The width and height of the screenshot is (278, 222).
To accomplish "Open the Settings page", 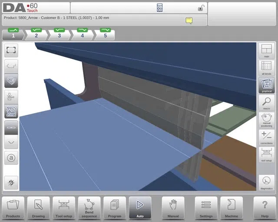I will click(x=206, y=208).
